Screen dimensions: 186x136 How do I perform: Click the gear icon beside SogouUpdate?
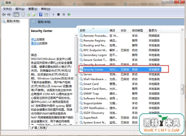pyautogui.click(x=81, y=103)
